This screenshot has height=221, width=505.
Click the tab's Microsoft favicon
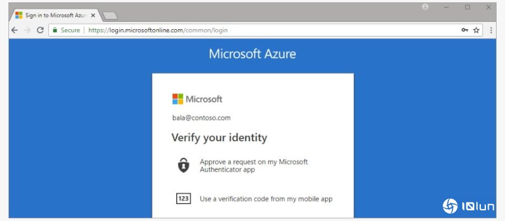pyautogui.click(x=19, y=15)
